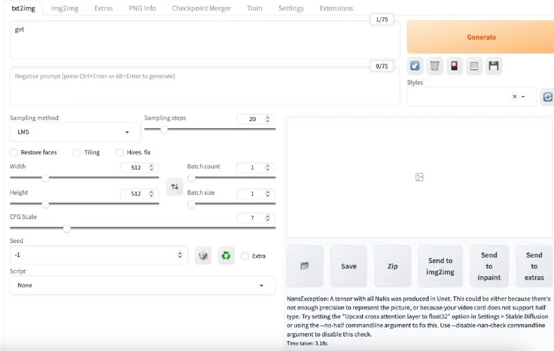Screen dimensions: 554x351
Task: Swap width and height values
Action: [x=175, y=186]
